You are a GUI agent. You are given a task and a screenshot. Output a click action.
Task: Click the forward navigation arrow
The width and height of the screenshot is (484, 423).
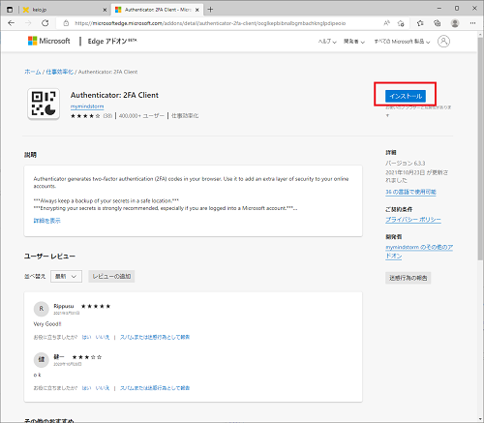pos(28,23)
